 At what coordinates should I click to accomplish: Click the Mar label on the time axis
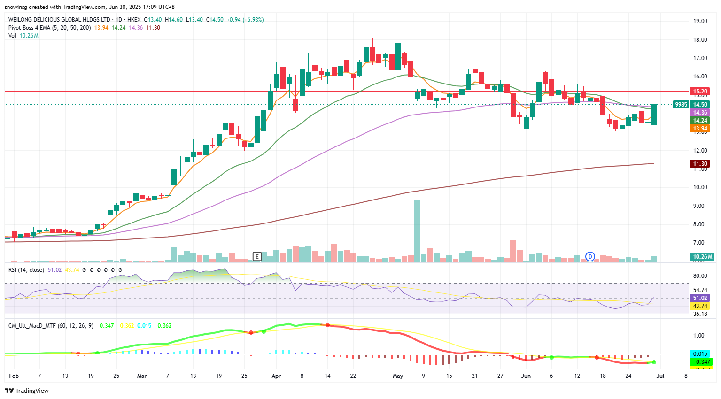142,376
